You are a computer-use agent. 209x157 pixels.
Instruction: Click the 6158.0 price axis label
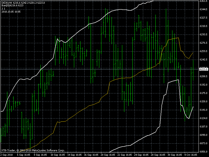(204, 102)
